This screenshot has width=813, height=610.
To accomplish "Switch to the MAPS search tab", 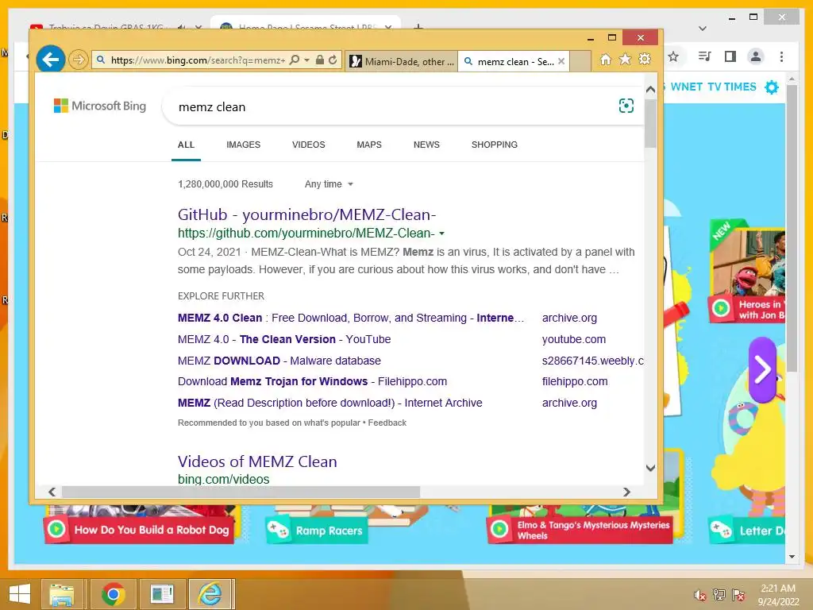I will pos(369,145).
